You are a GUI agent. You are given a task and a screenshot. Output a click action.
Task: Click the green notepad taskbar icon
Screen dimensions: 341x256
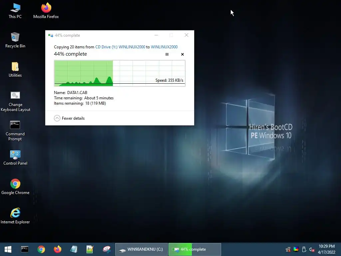[x=90, y=249]
